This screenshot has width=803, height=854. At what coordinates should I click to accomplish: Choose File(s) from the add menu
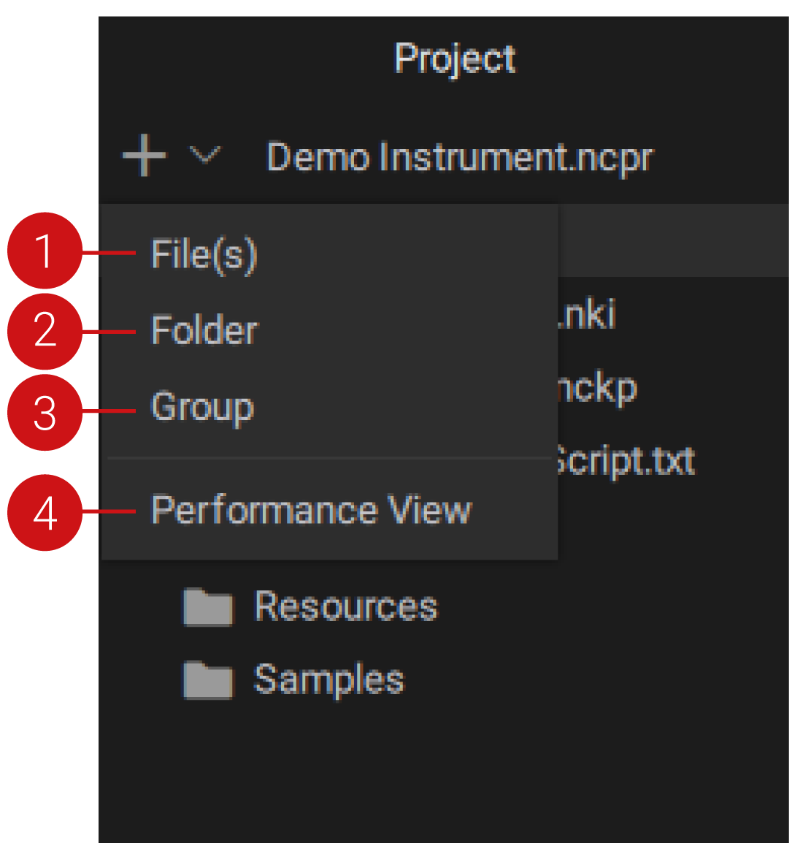point(204,254)
